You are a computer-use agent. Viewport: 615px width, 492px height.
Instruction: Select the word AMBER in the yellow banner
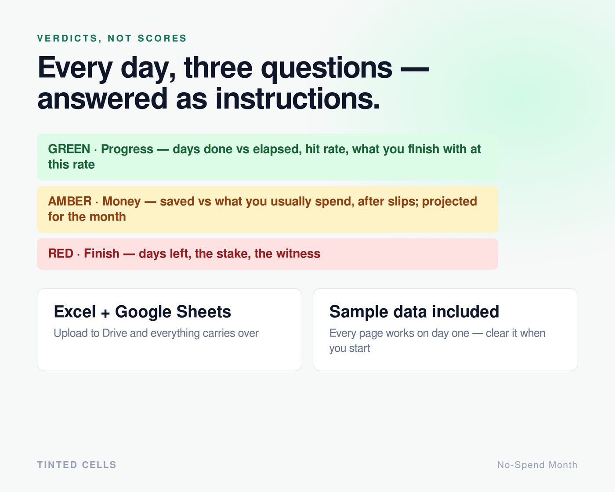(70, 201)
